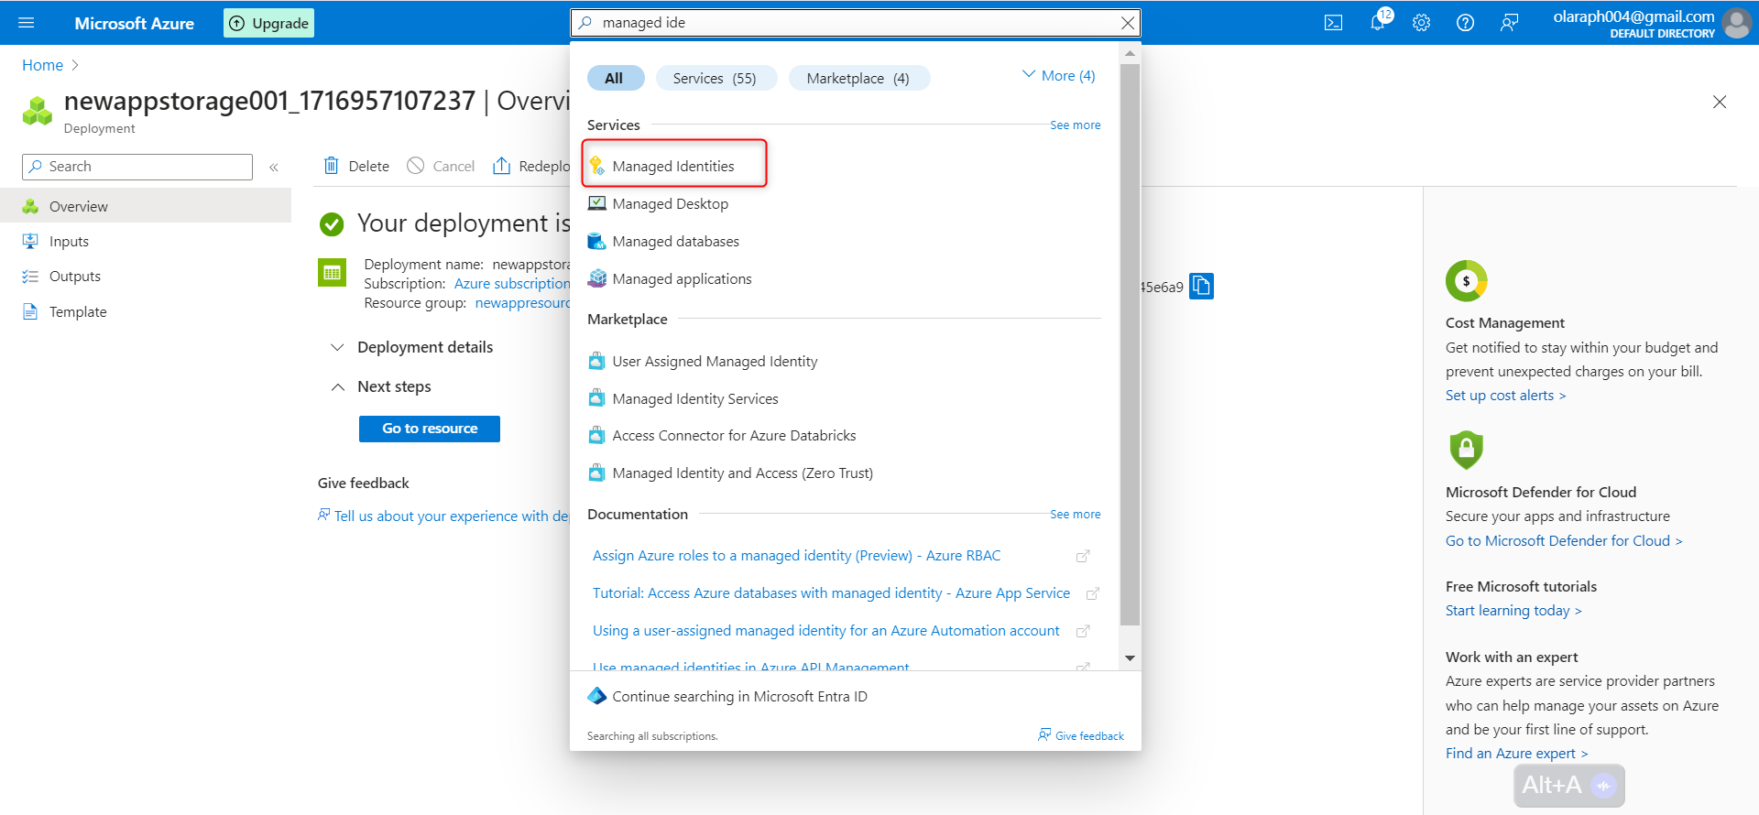
Task: Click the search results scrollbar down arrow
Action: point(1131,658)
